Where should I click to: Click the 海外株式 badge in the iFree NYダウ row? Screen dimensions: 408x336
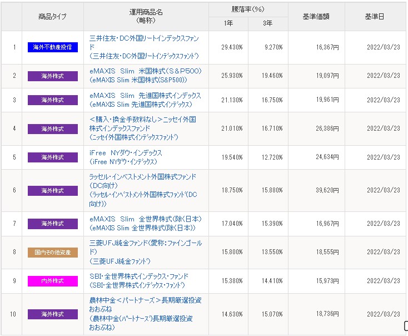point(53,157)
